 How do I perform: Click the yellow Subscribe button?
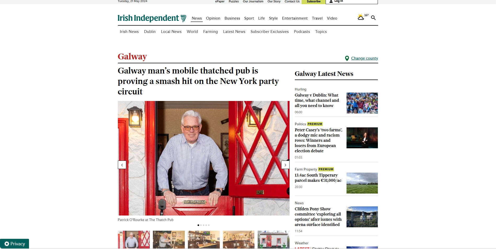point(314,2)
